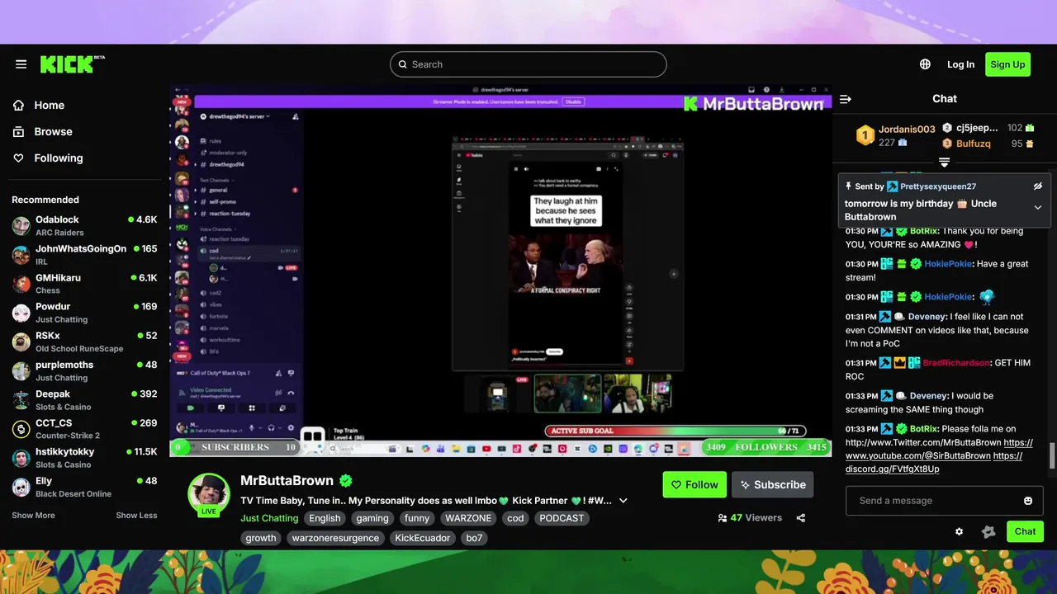Screen dimensions: 1057x594
Task: Open JohnWhatsGoingOn recommended channel
Action: pyautogui.click(x=84, y=254)
